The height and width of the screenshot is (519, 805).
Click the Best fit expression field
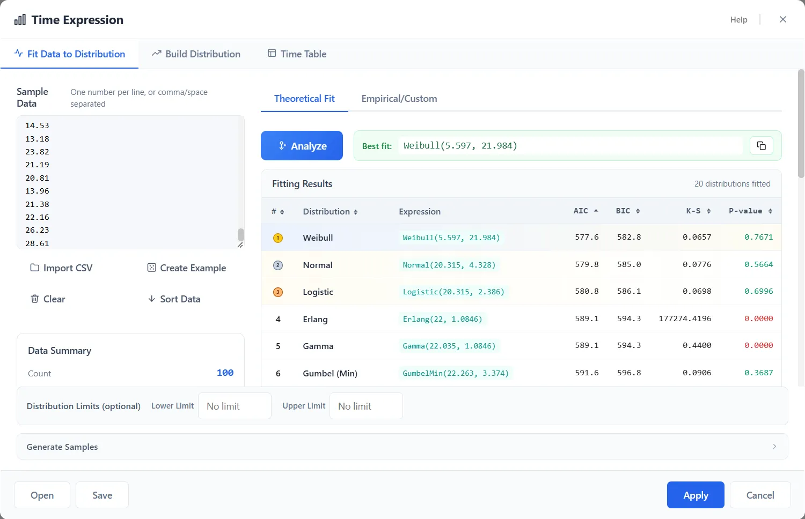pos(570,146)
